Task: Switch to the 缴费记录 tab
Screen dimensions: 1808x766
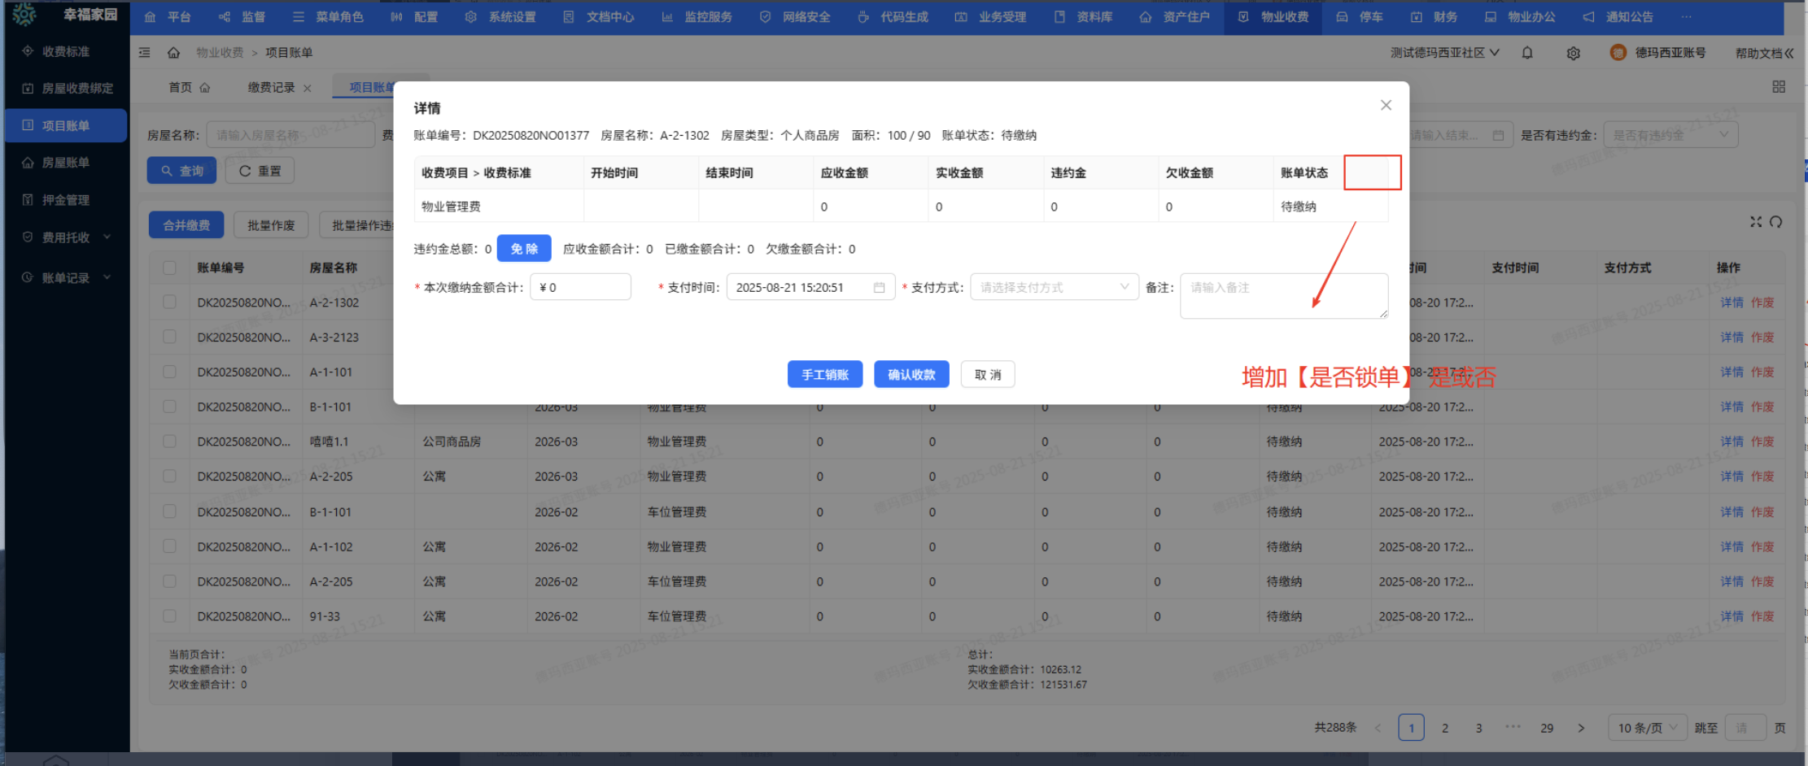Action: pyautogui.click(x=271, y=88)
